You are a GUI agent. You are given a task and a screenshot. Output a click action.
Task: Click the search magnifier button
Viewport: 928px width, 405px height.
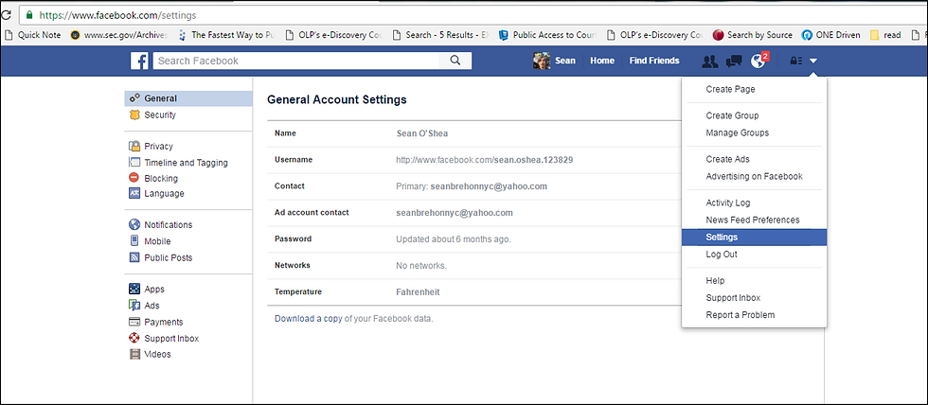pos(455,61)
